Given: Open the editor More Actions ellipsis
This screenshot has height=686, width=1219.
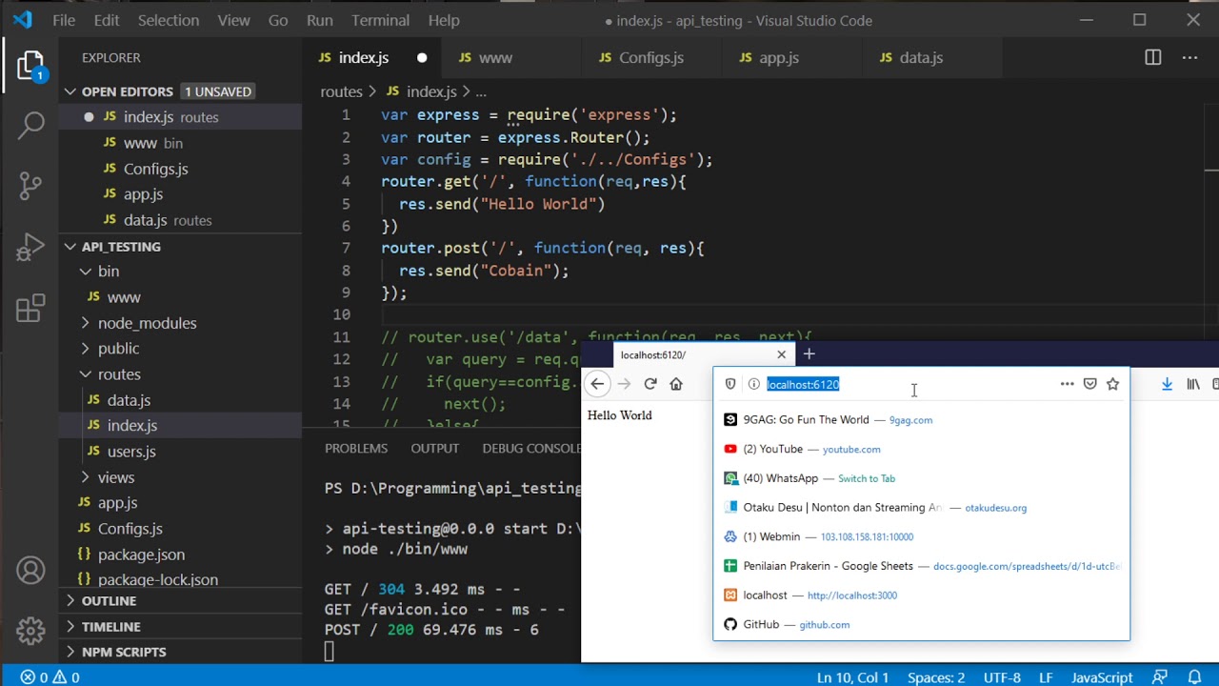Looking at the screenshot, I should pyautogui.click(x=1189, y=57).
